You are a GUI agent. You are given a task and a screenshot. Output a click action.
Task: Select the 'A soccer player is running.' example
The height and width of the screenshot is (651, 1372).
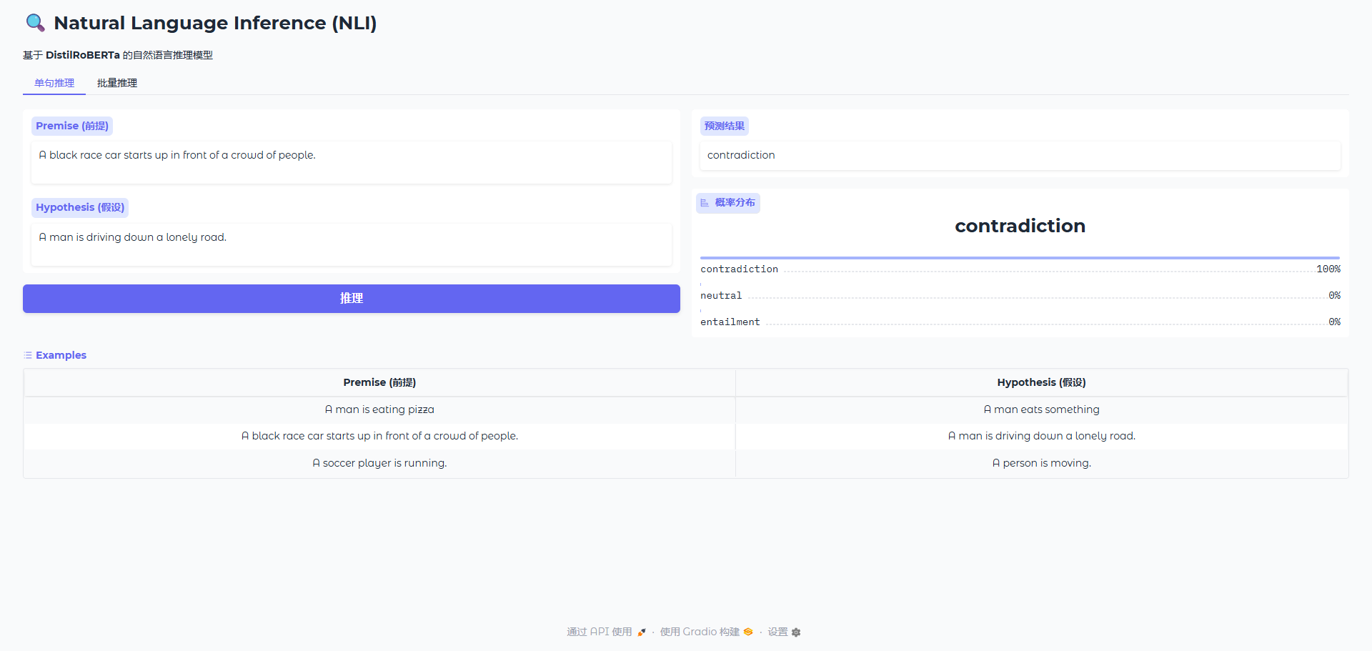[x=379, y=463]
